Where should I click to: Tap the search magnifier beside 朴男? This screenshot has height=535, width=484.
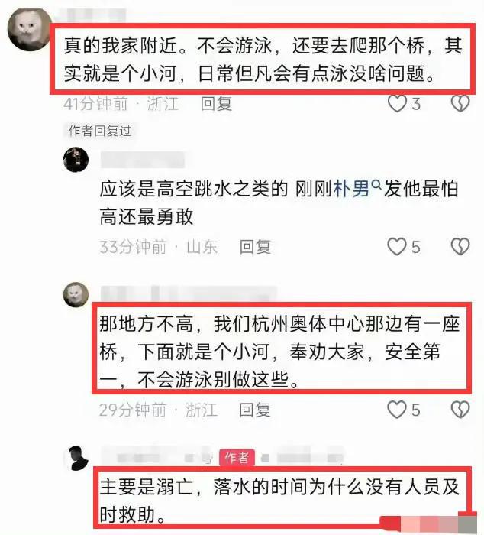pos(376,185)
